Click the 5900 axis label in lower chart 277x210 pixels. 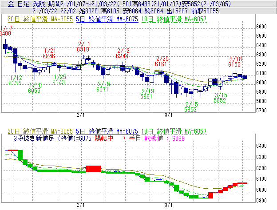261,201
